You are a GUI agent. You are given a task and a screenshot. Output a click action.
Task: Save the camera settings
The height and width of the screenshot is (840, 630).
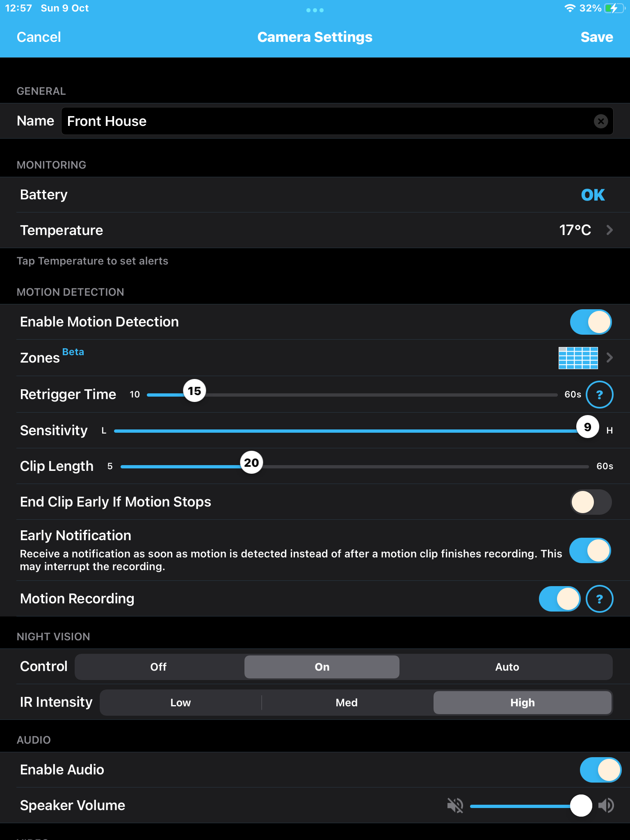(x=597, y=37)
